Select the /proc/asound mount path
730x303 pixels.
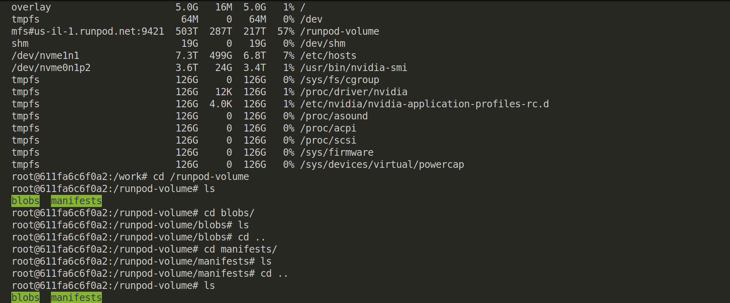(x=334, y=116)
